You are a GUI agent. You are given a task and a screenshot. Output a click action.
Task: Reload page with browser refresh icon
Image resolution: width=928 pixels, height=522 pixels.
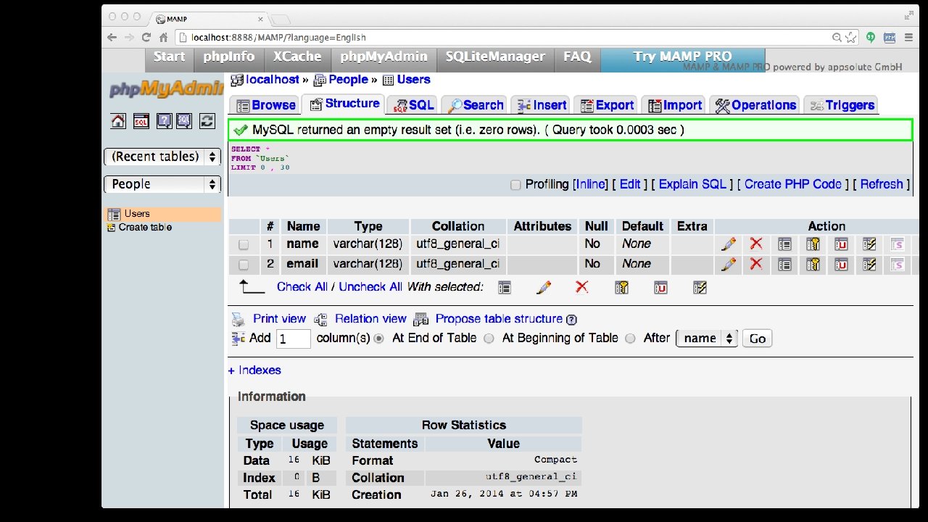coord(146,37)
